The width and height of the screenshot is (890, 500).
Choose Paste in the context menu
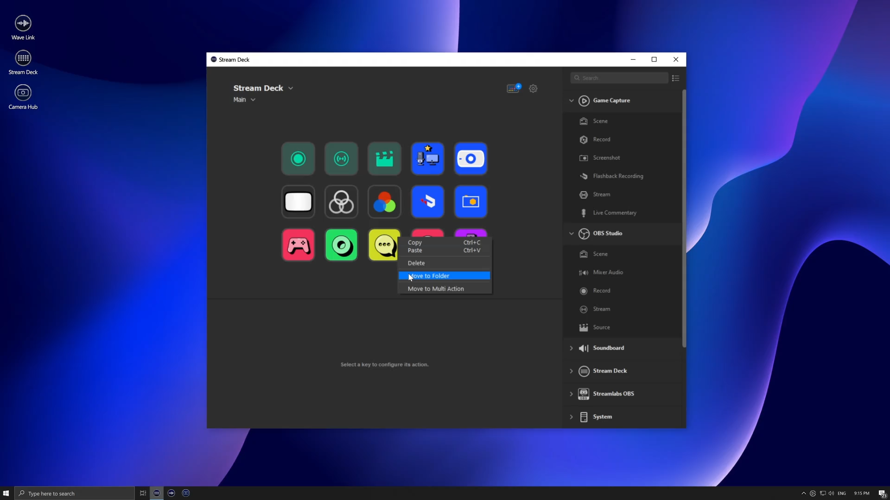(x=445, y=250)
